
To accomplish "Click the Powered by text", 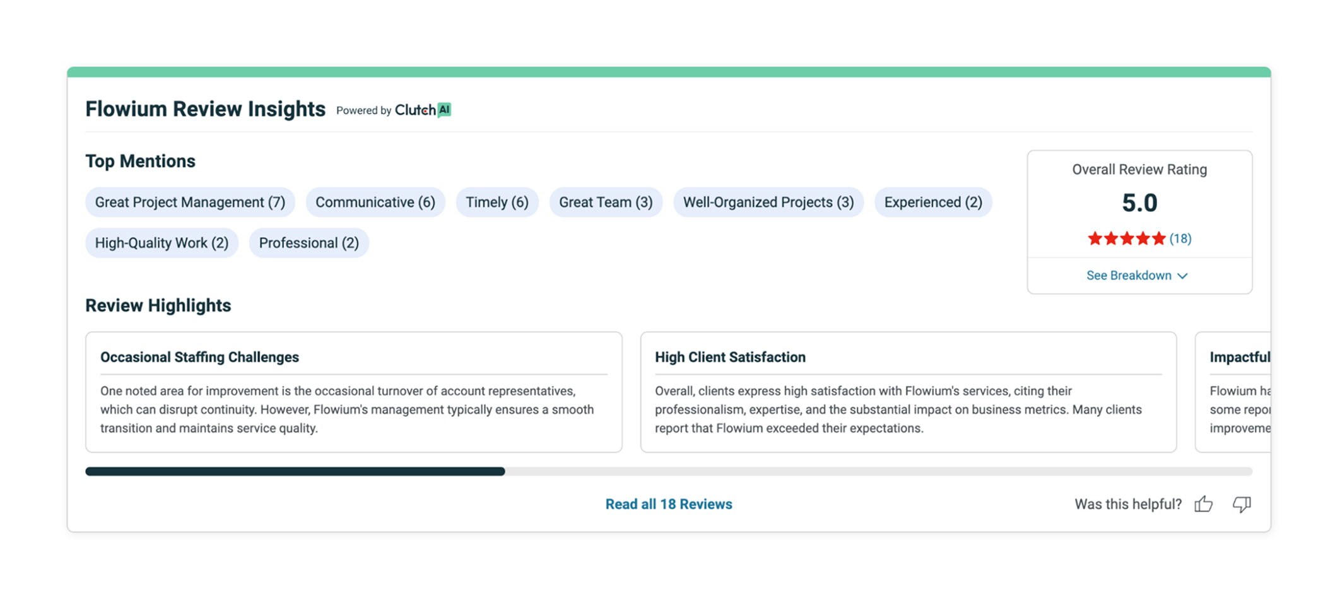I will click(364, 110).
